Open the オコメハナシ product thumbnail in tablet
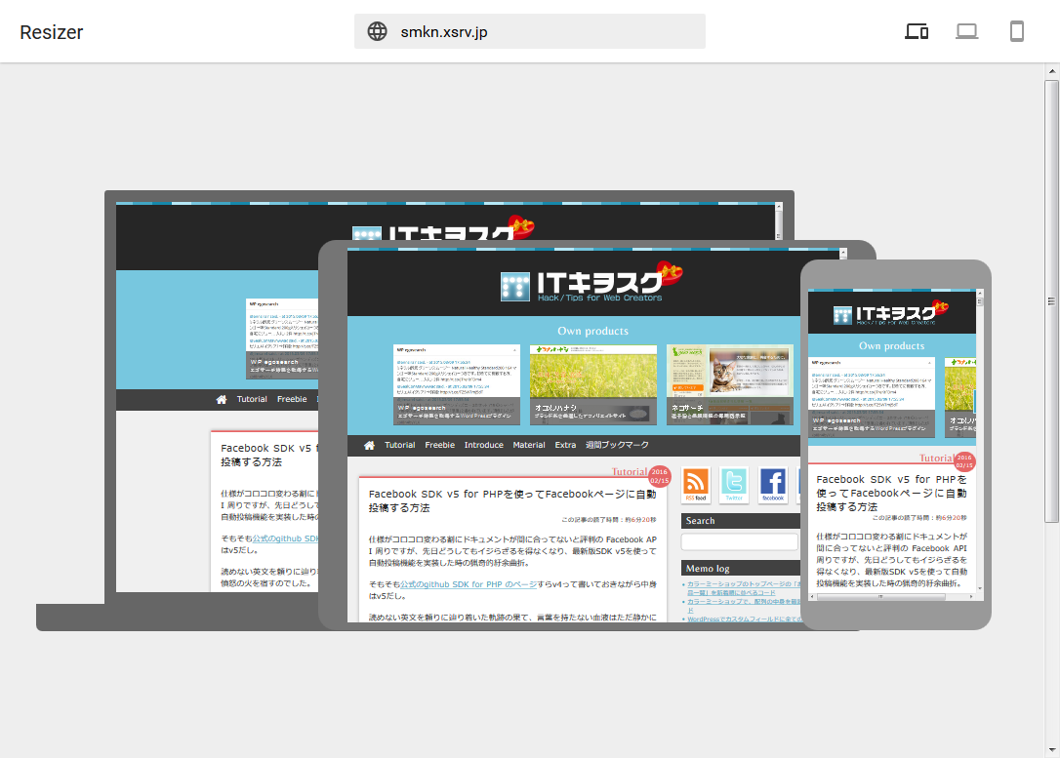 point(593,383)
